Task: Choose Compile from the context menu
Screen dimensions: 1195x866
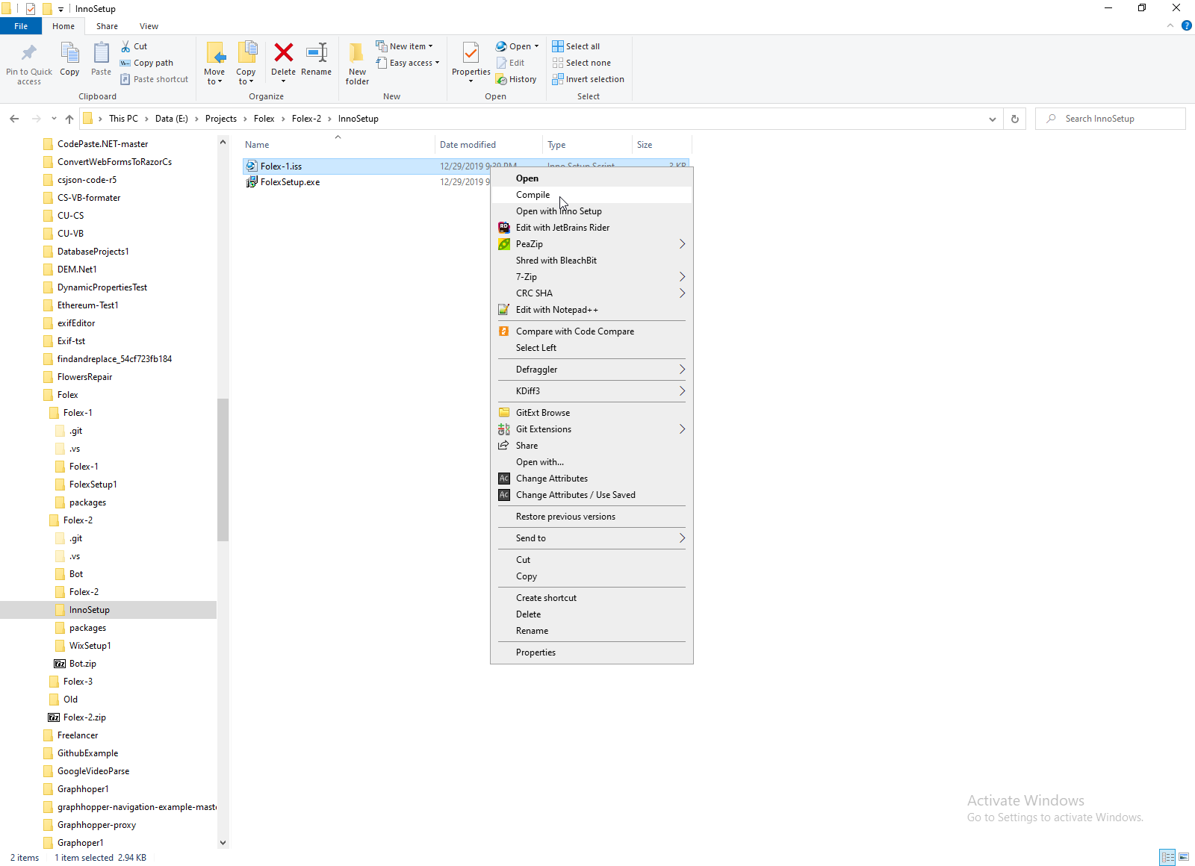Action: click(x=592, y=195)
